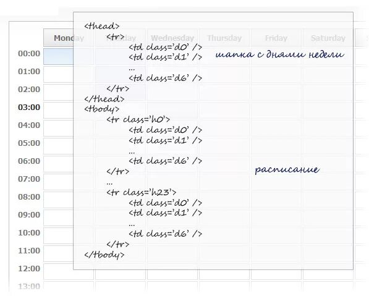Select the Monday 08:00 schedule cell

69,200
